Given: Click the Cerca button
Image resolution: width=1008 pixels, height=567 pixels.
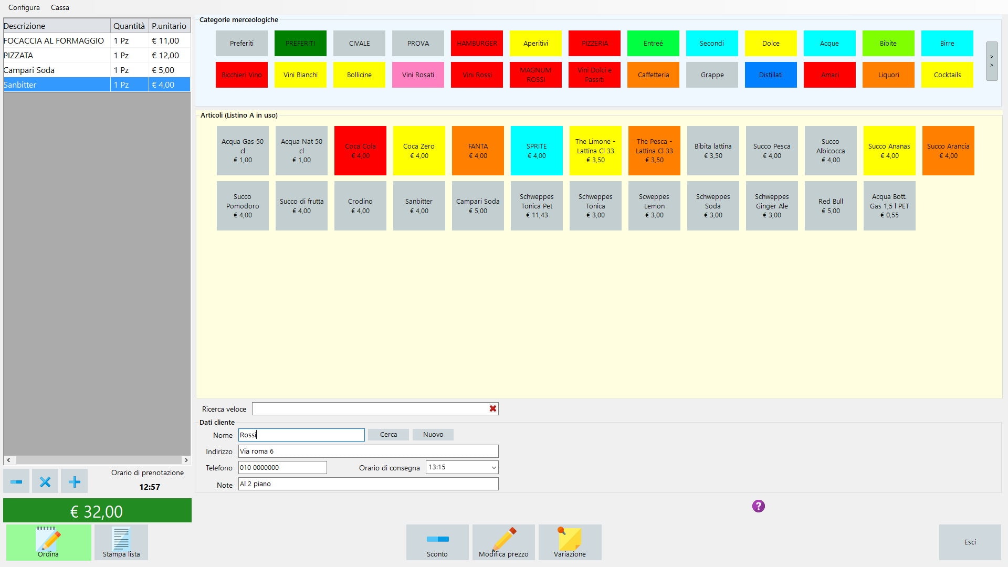Looking at the screenshot, I should pos(388,435).
